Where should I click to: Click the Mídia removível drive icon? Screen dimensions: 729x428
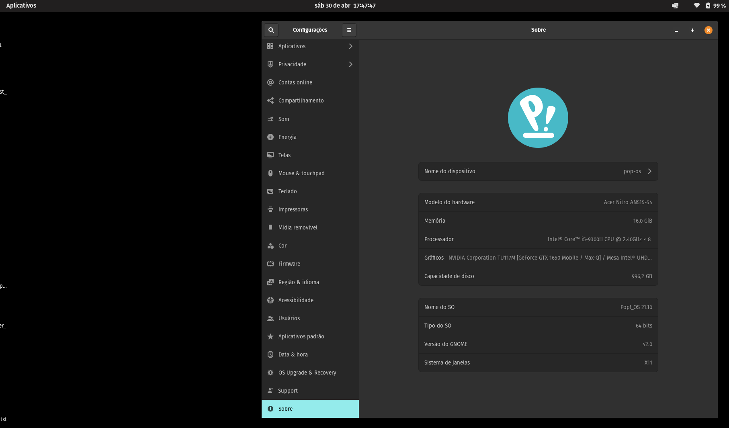(270, 227)
